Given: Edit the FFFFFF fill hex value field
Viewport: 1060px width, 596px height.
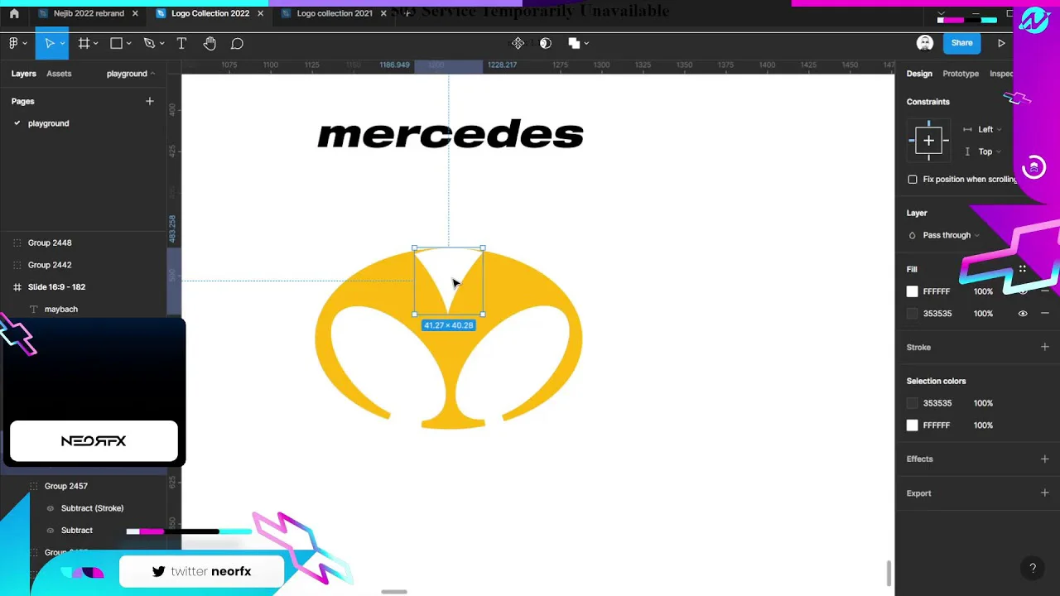Looking at the screenshot, I should [937, 291].
